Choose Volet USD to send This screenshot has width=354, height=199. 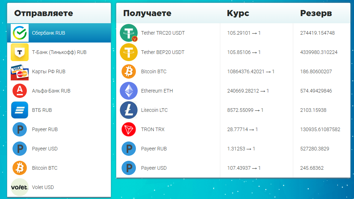(x=59, y=187)
